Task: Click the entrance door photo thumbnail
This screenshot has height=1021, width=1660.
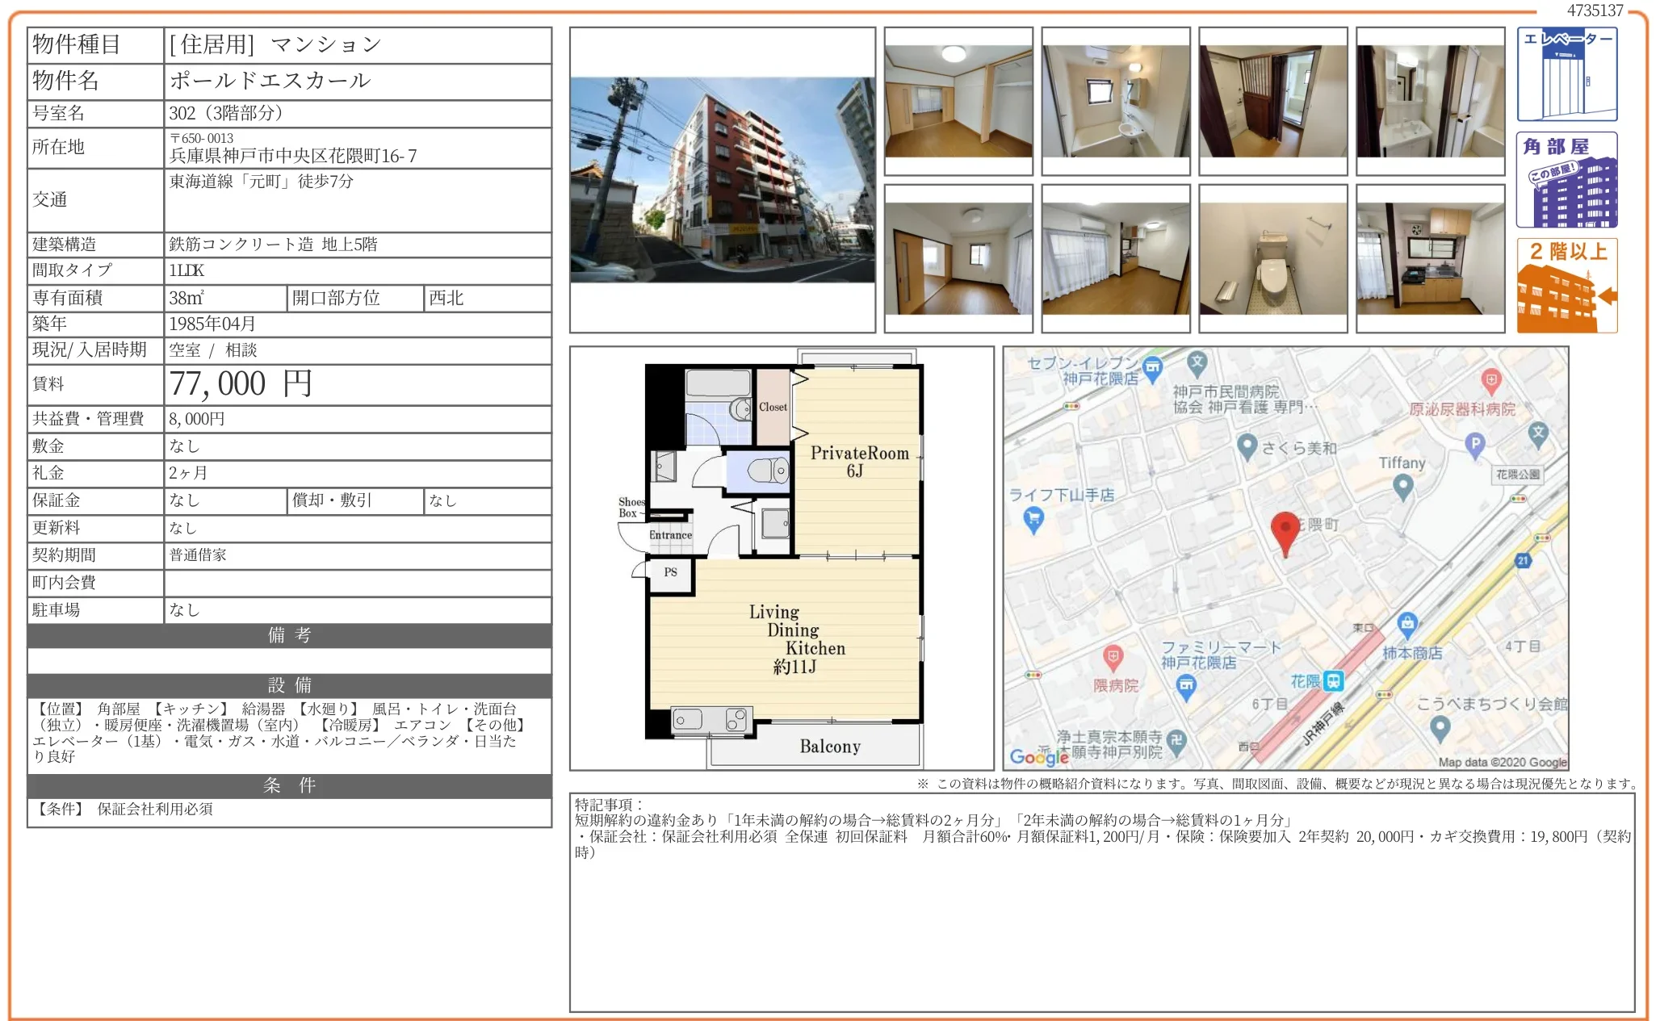Action: click(x=1272, y=101)
